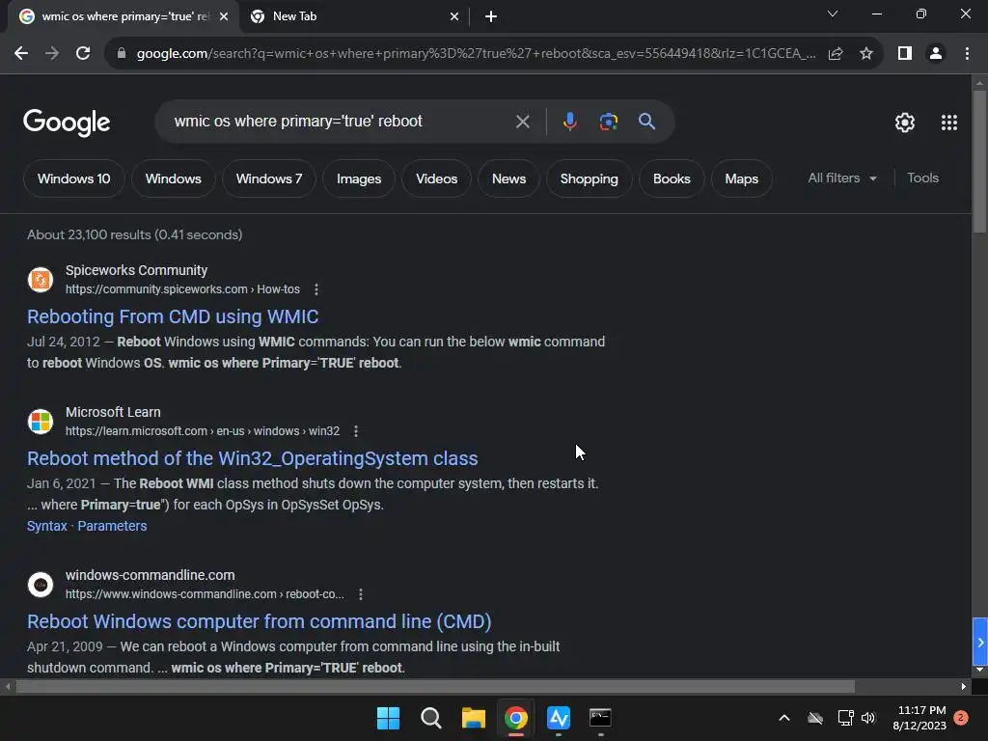This screenshot has height=741, width=988.
Task: Bookmark this page with the star icon
Action: pos(866,54)
